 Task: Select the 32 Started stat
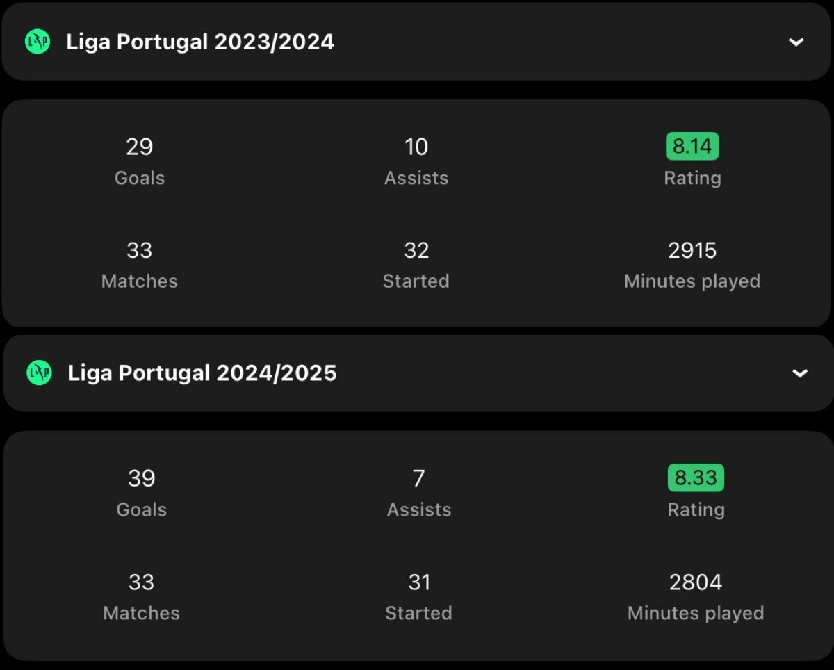click(x=416, y=265)
